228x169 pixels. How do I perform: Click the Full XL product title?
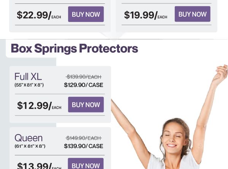pos(28,77)
